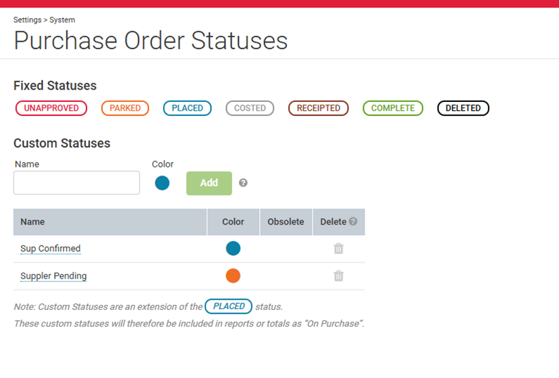The width and height of the screenshot is (559, 378).
Task: Change the orange color of Suppler Pending
Action: click(233, 275)
